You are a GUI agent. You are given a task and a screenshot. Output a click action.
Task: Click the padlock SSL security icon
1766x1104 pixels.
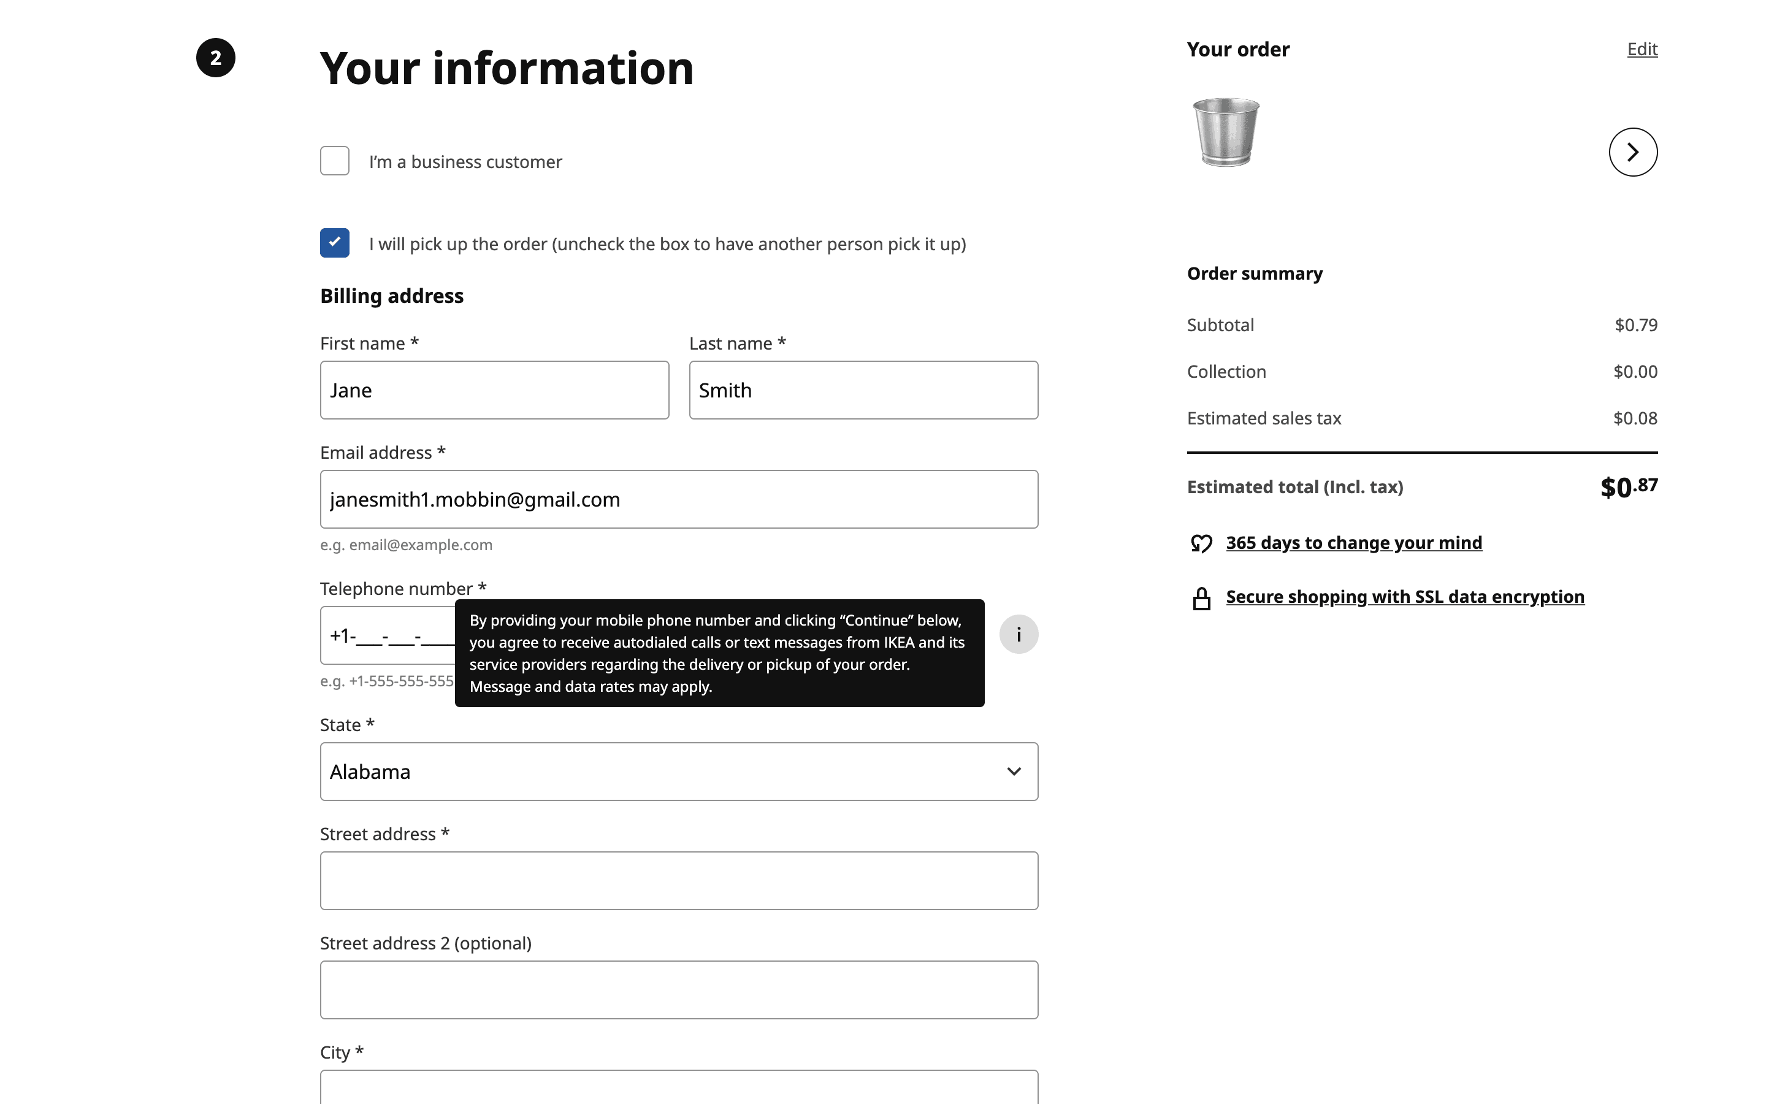tap(1201, 598)
